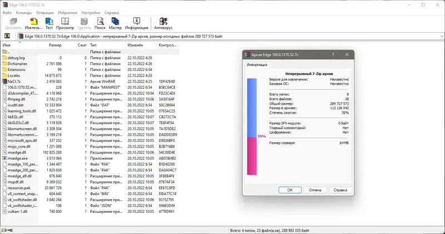Click the Удалить (Delete) toolbar icon
Viewport: 445px width, 234px height.
pos(84,22)
